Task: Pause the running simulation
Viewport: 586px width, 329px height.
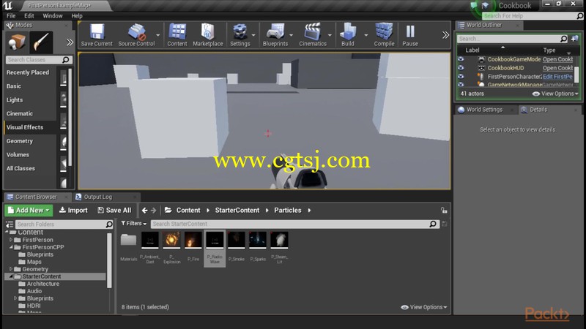Action: (x=410, y=34)
